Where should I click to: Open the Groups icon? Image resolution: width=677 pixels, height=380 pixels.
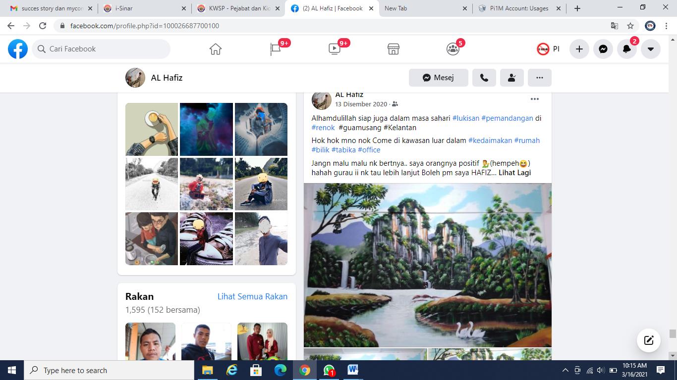point(452,49)
